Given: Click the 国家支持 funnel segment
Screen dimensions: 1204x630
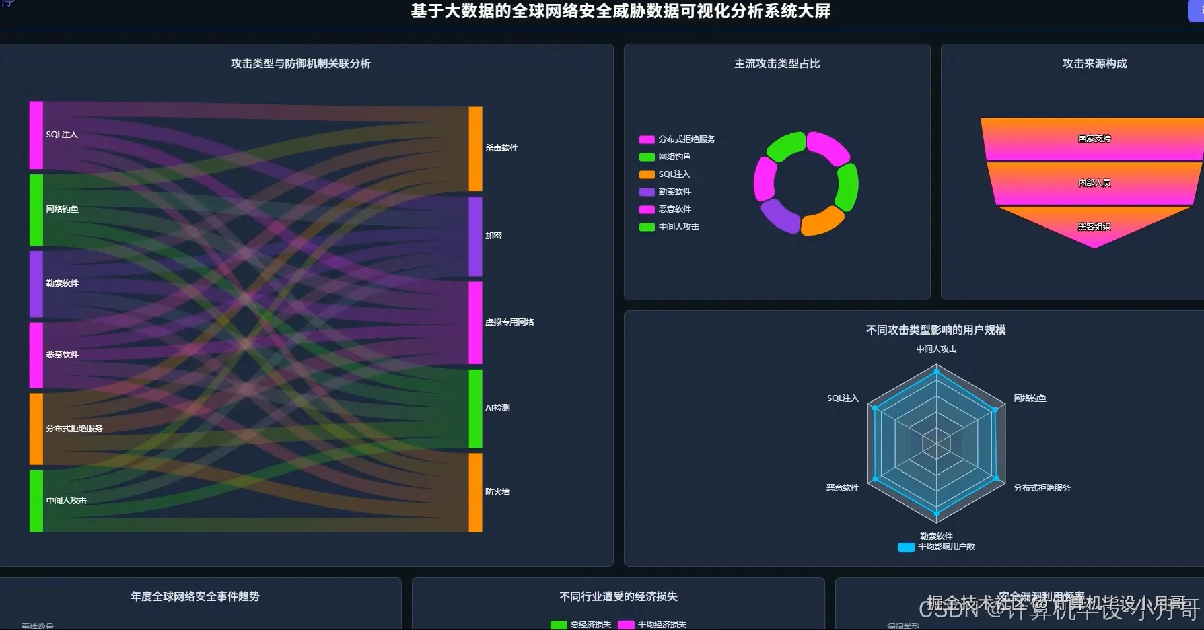Looking at the screenshot, I should coord(1094,138).
